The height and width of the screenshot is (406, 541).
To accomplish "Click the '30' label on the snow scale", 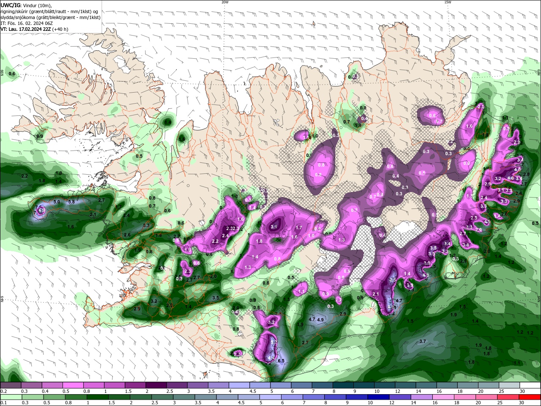I will (522, 391).
